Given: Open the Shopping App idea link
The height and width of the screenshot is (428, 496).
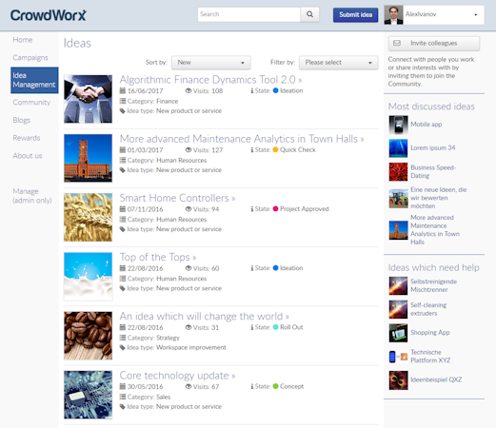Looking at the screenshot, I should (x=430, y=333).
